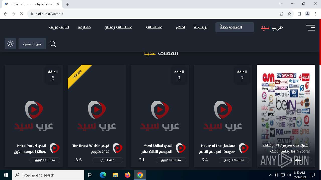Click افلام اجنبي category tag
321x180 pixels.
108,160
